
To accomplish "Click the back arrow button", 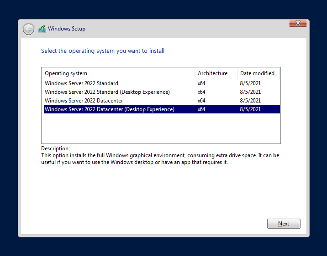I will [x=29, y=29].
